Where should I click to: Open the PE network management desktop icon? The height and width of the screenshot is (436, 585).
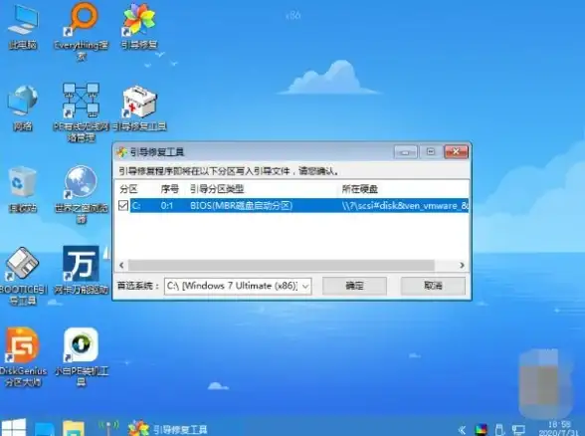[81, 111]
